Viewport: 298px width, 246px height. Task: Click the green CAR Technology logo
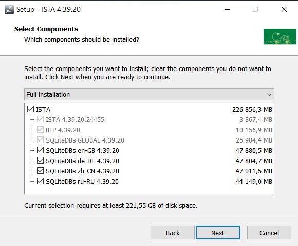280,37
